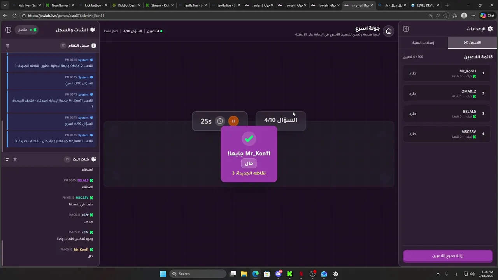Add this page to favorites with star icon
Image resolution: width=498 pixels, height=280 pixels.
point(445,16)
